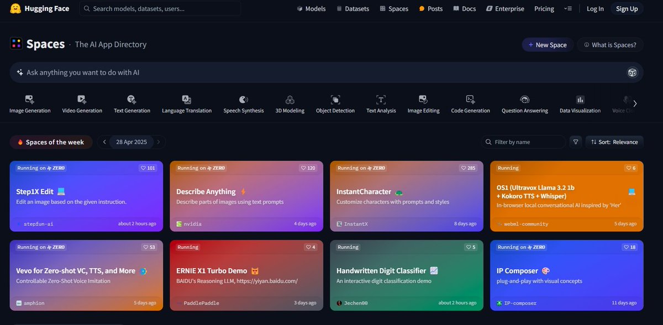Select the 3D Modeling category
This screenshot has height=325, width=663.
(290, 104)
